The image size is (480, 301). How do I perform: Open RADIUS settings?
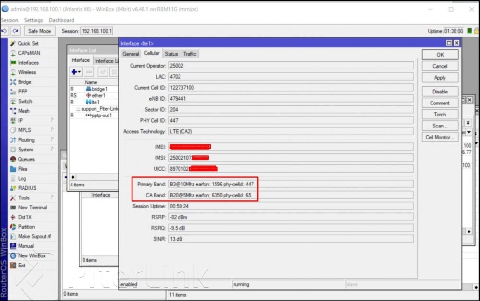(x=27, y=188)
